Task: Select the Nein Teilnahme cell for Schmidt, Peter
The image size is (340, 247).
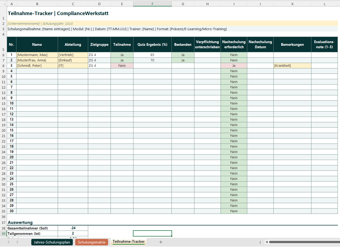Action: click(x=122, y=65)
